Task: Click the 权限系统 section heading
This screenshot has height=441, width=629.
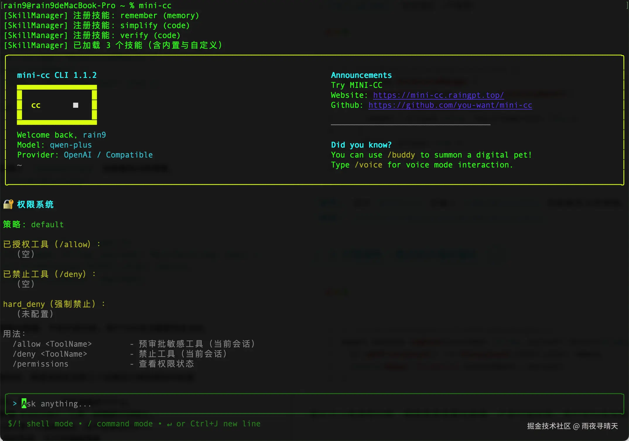Action: (x=35, y=204)
